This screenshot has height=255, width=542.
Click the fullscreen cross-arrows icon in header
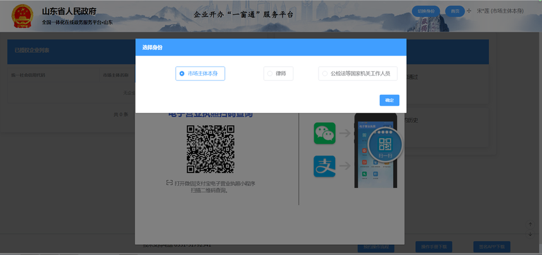[469, 11]
